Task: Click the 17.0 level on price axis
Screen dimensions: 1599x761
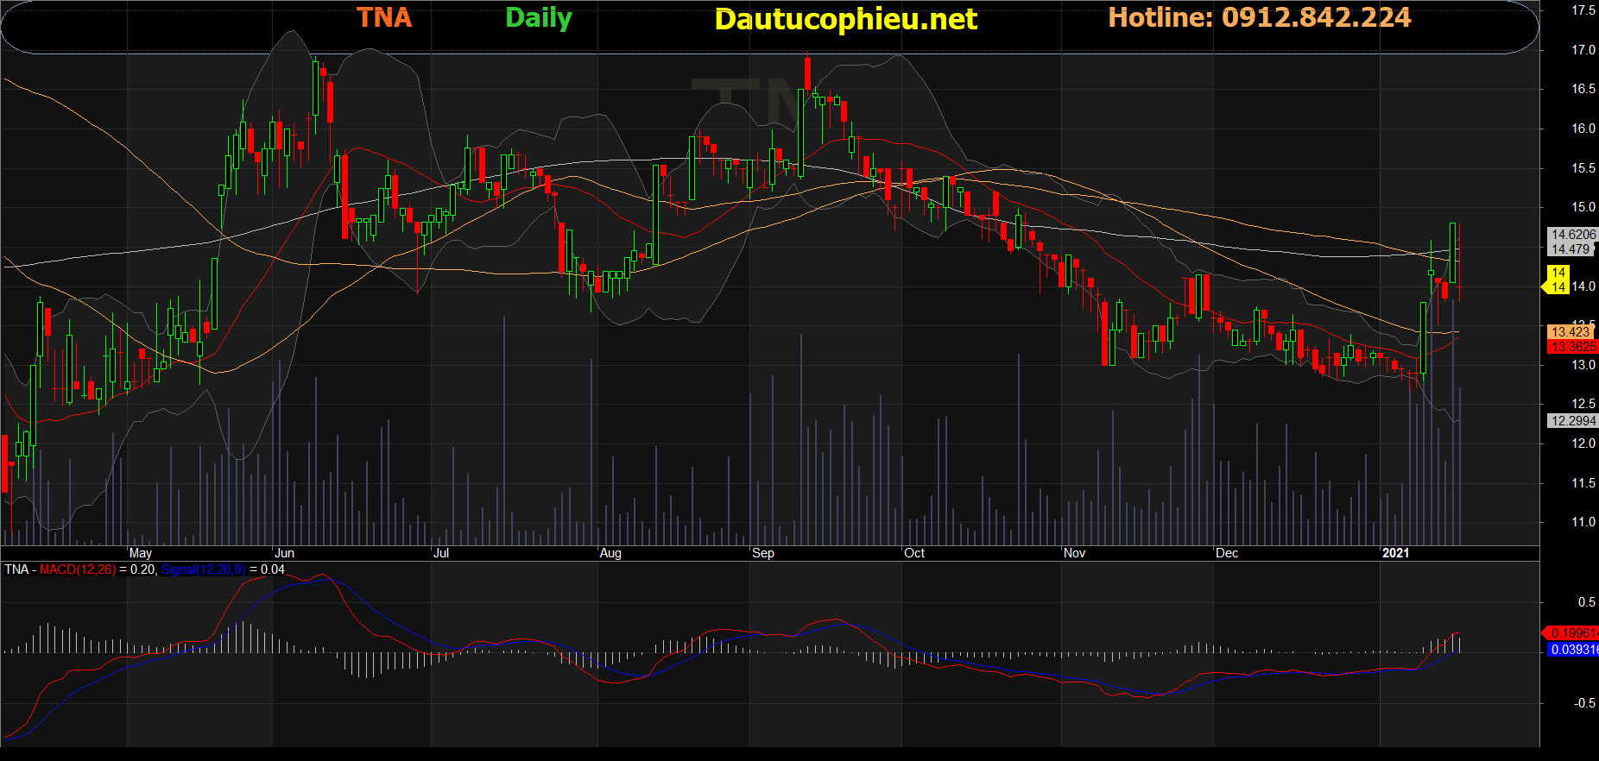Action: pyautogui.click(x=1583, y=50)
